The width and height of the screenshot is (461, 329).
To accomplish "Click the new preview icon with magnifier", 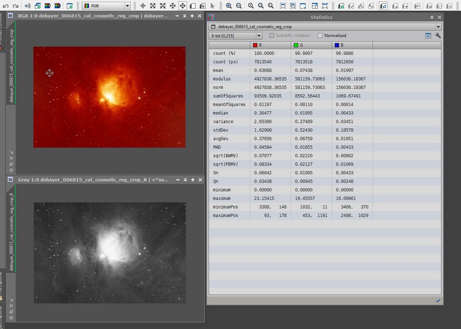I will point(383,6).
